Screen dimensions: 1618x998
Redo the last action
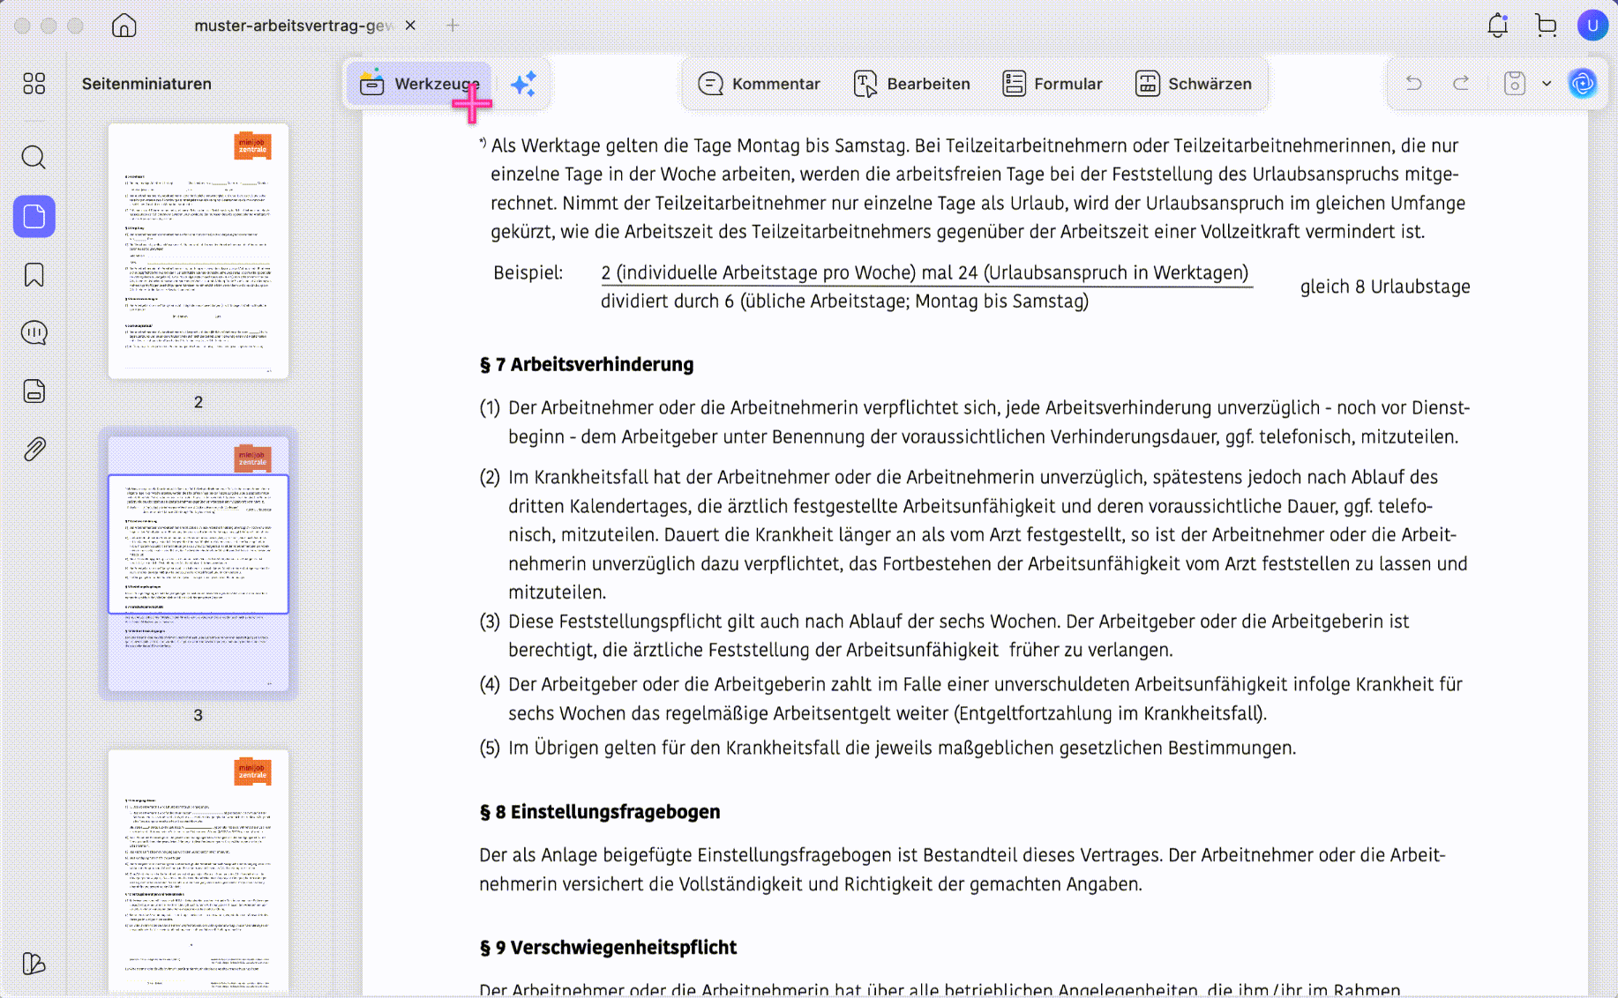1461,83
